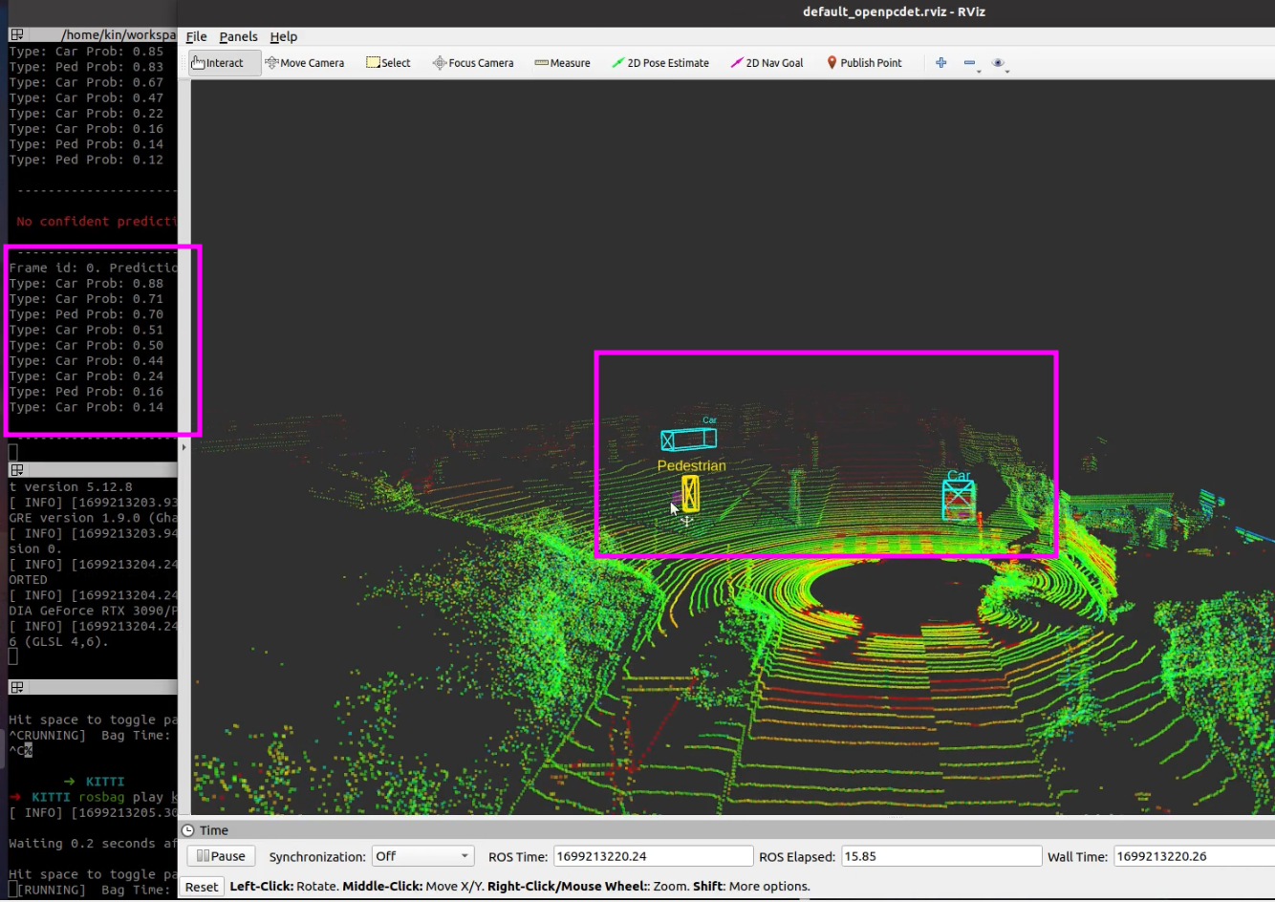Click the ROS Elapsed field showing 15.85

tap(940, 856)
